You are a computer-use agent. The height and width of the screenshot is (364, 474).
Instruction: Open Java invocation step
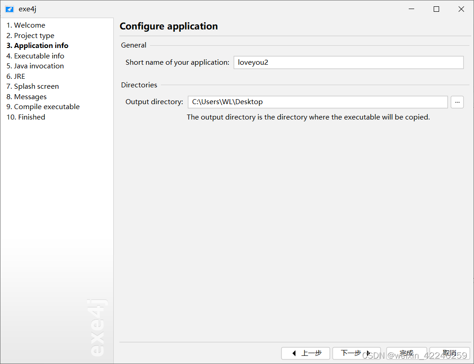(x=35, y=66)
